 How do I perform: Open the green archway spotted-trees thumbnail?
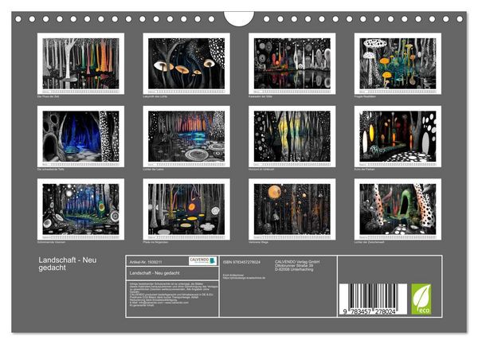tap(398, 209)
